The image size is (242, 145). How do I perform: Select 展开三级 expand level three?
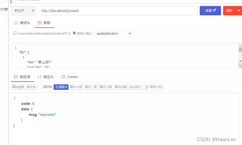tap(106, 87)
